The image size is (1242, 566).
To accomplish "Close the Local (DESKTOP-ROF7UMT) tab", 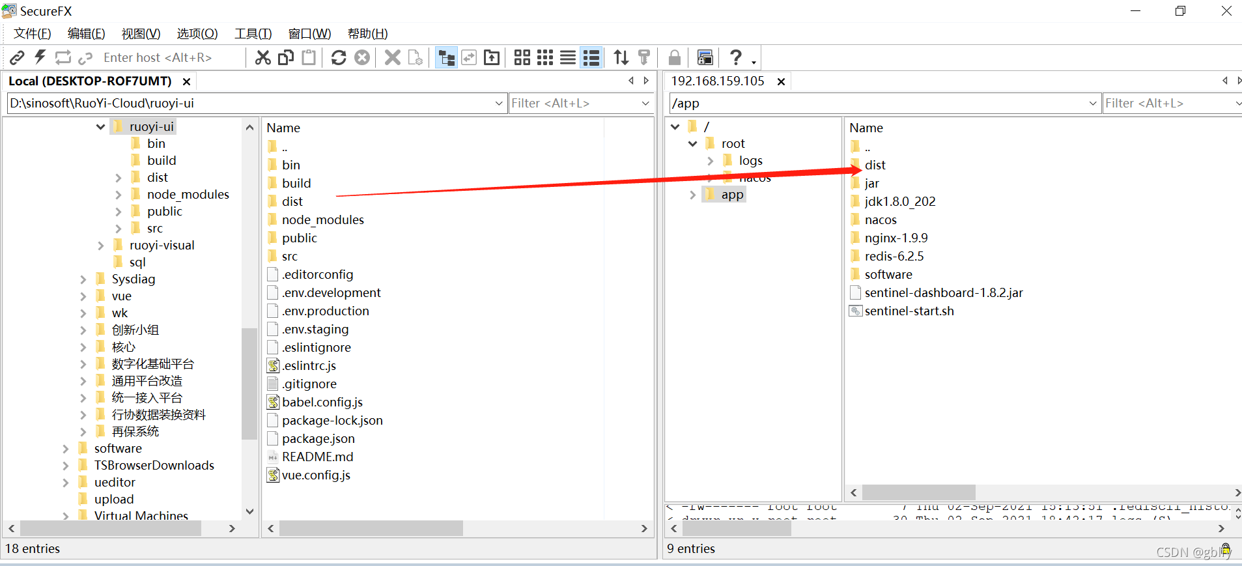I will tap(186, 81).
